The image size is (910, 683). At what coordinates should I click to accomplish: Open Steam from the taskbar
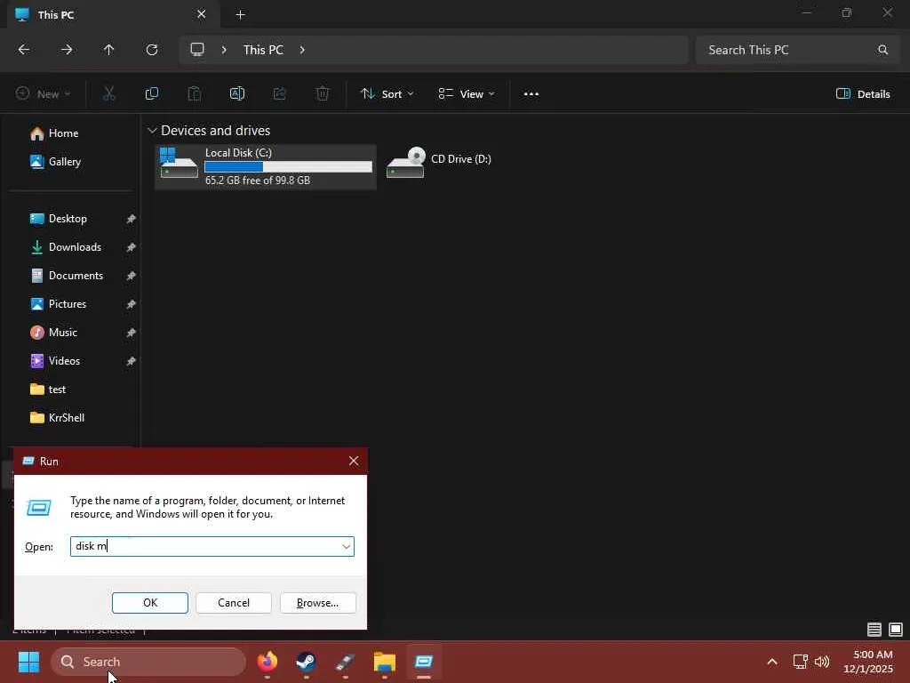pos(306,662)
